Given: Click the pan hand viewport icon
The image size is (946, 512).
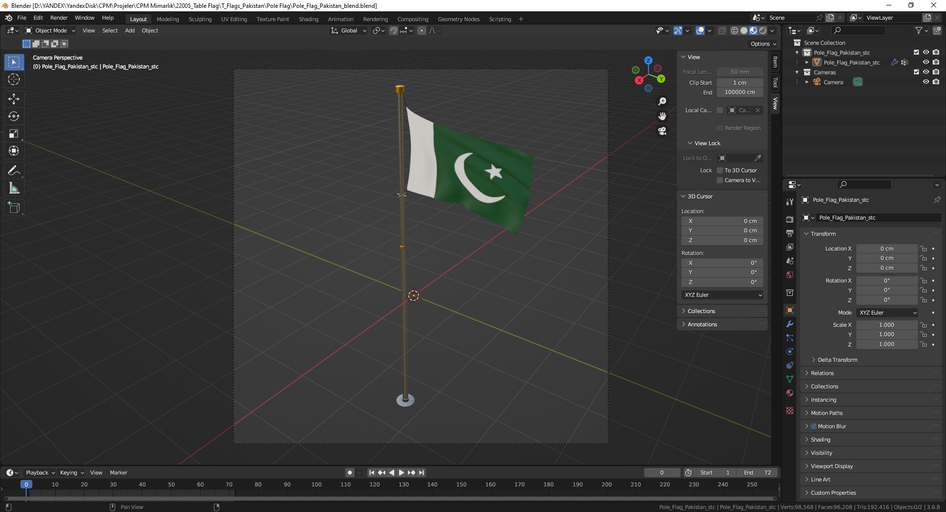Looking at the screenshot, I should pos(662,116).
